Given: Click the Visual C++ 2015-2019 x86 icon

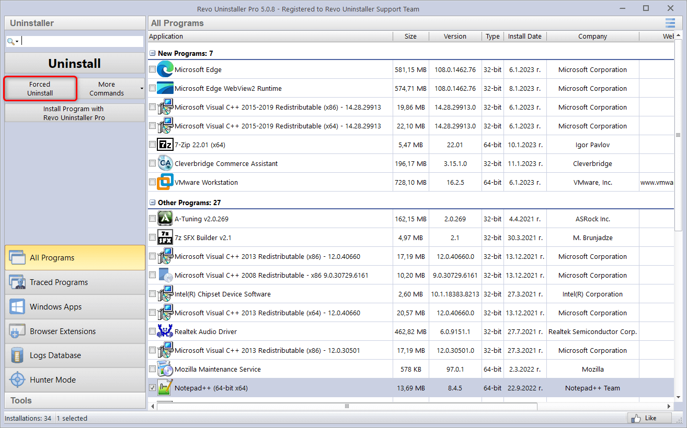Looking at the screenshot, I should point(165,107).
